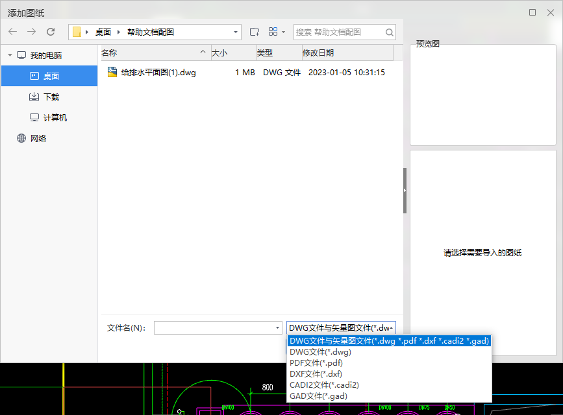Create a new folder using the toolbar icon
Viewport: 563px width, 415px height.
255,32
